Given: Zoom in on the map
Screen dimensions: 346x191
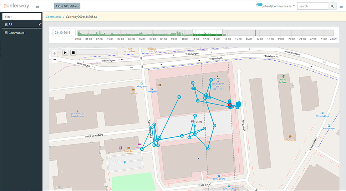Looking at the screenshot, I should coord(55,53).
